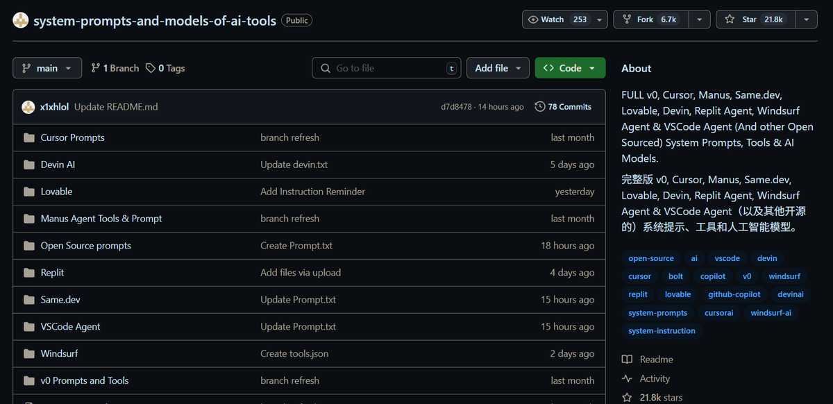
Task: Open the Windsurf folder
Action: tap(59, 353)
